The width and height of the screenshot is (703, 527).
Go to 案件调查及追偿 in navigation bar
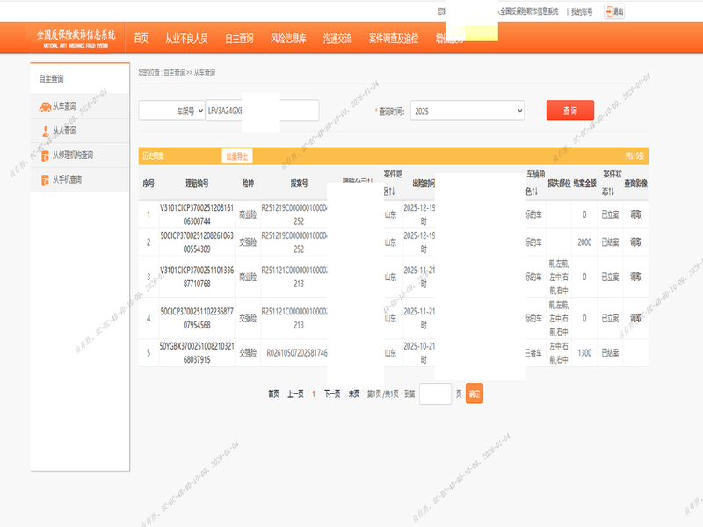tap(394, 39)
